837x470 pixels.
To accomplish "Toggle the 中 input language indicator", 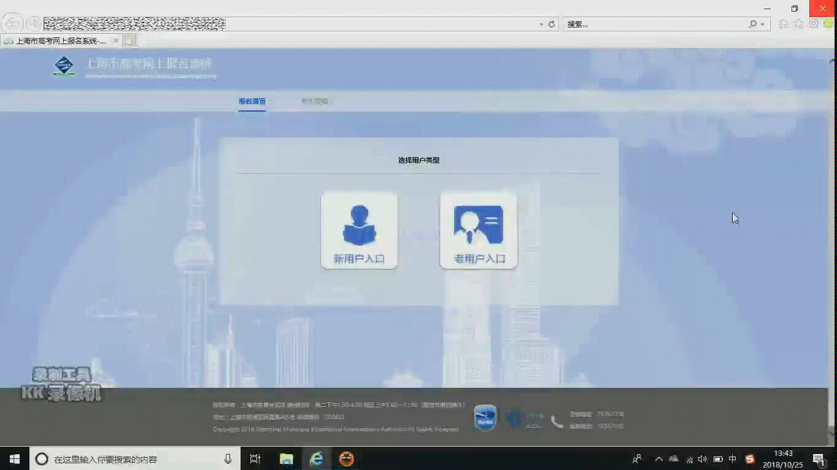I will coord(733,459).
